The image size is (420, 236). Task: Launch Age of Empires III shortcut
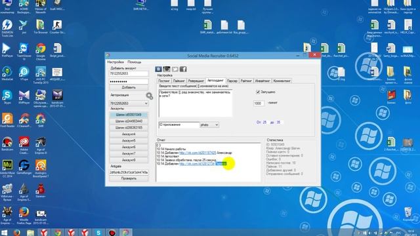click(41, 146)
